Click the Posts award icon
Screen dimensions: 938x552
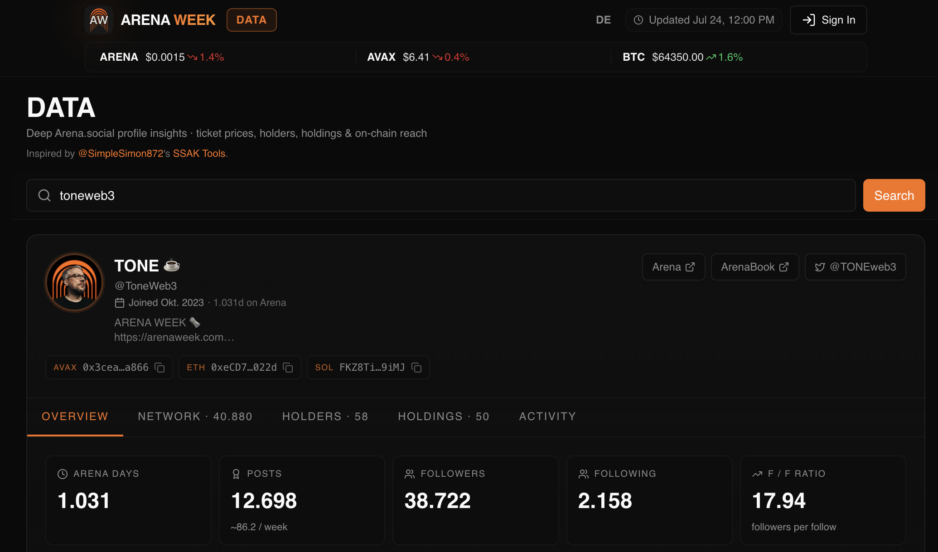236,474
